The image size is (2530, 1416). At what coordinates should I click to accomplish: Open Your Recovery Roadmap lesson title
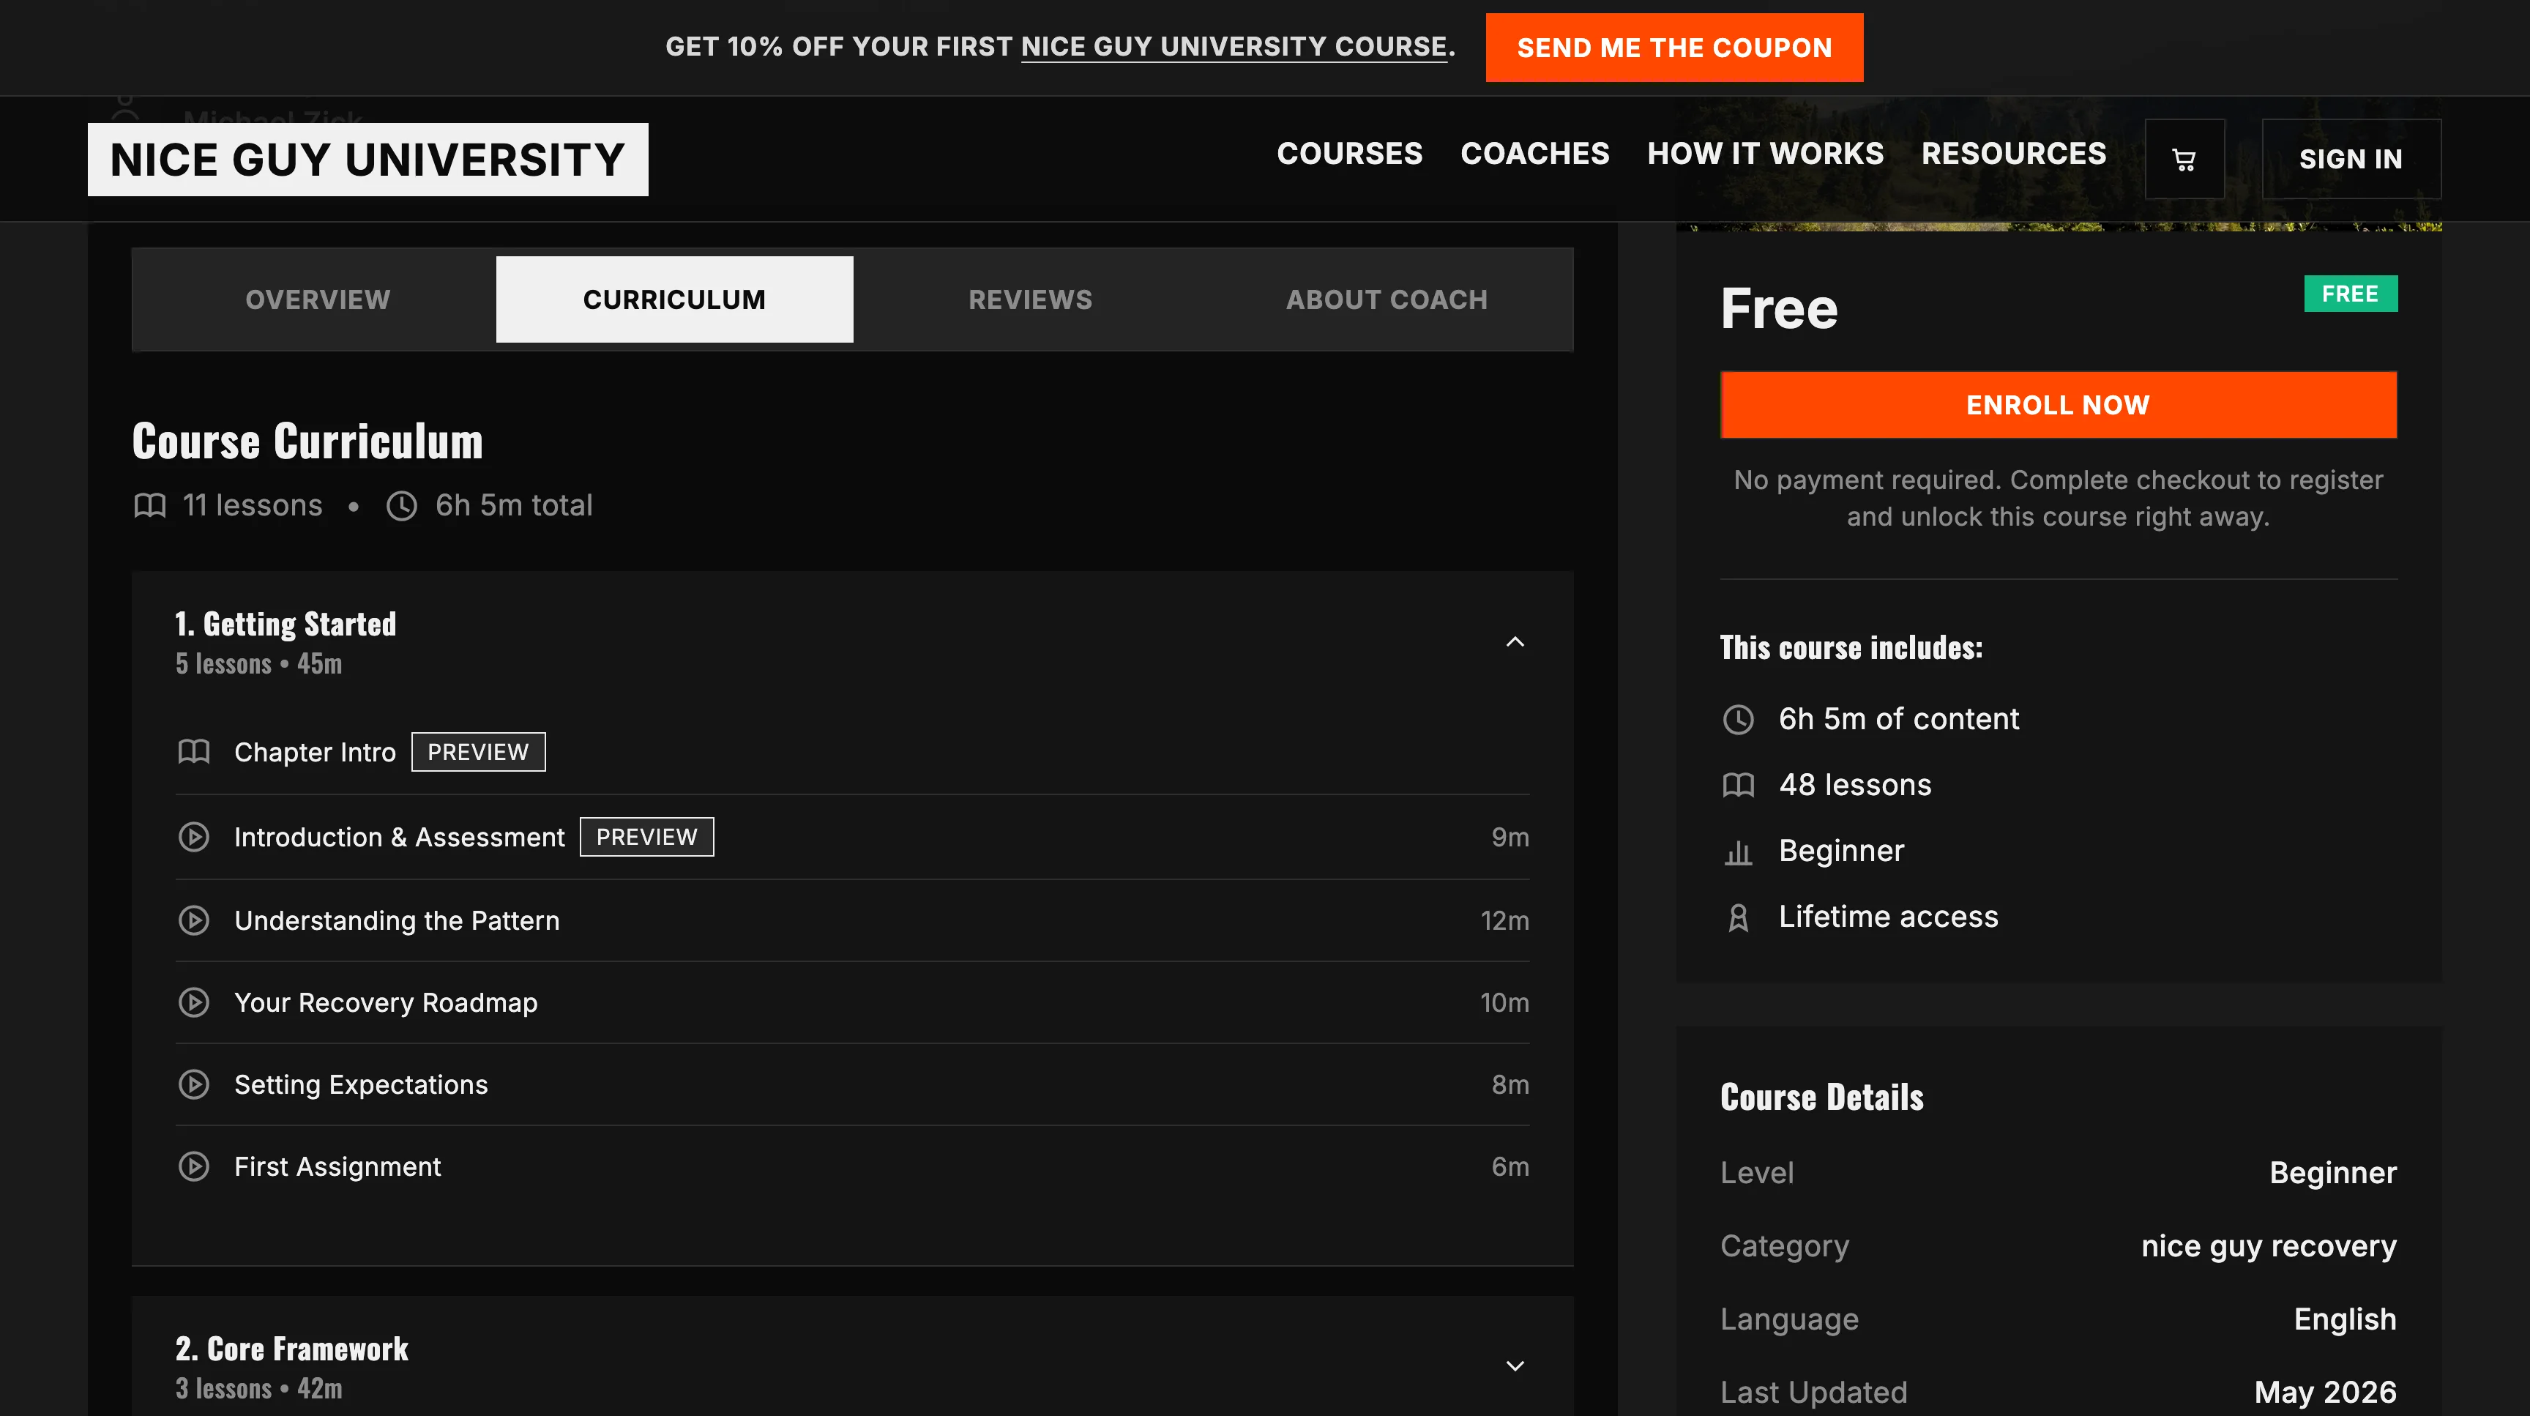(385, 1002)
